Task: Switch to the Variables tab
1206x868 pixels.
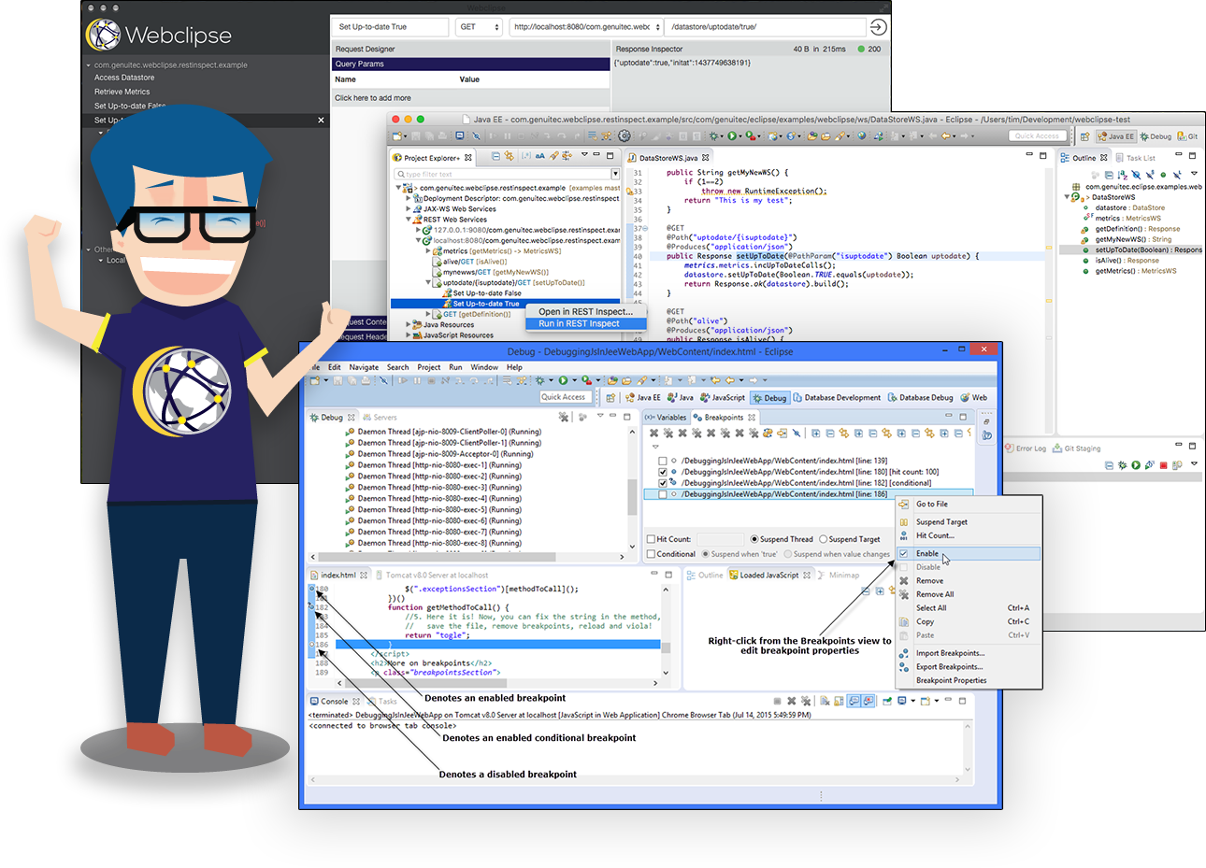Action: (666, 418)
